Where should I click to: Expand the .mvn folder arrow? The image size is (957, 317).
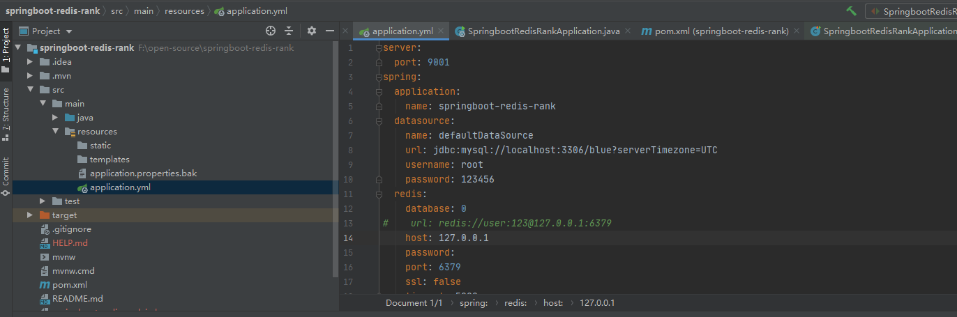(30, 75)
